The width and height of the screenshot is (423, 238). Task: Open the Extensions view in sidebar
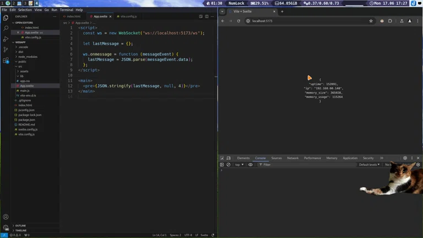pyautogui.click(x=6, y=61)
